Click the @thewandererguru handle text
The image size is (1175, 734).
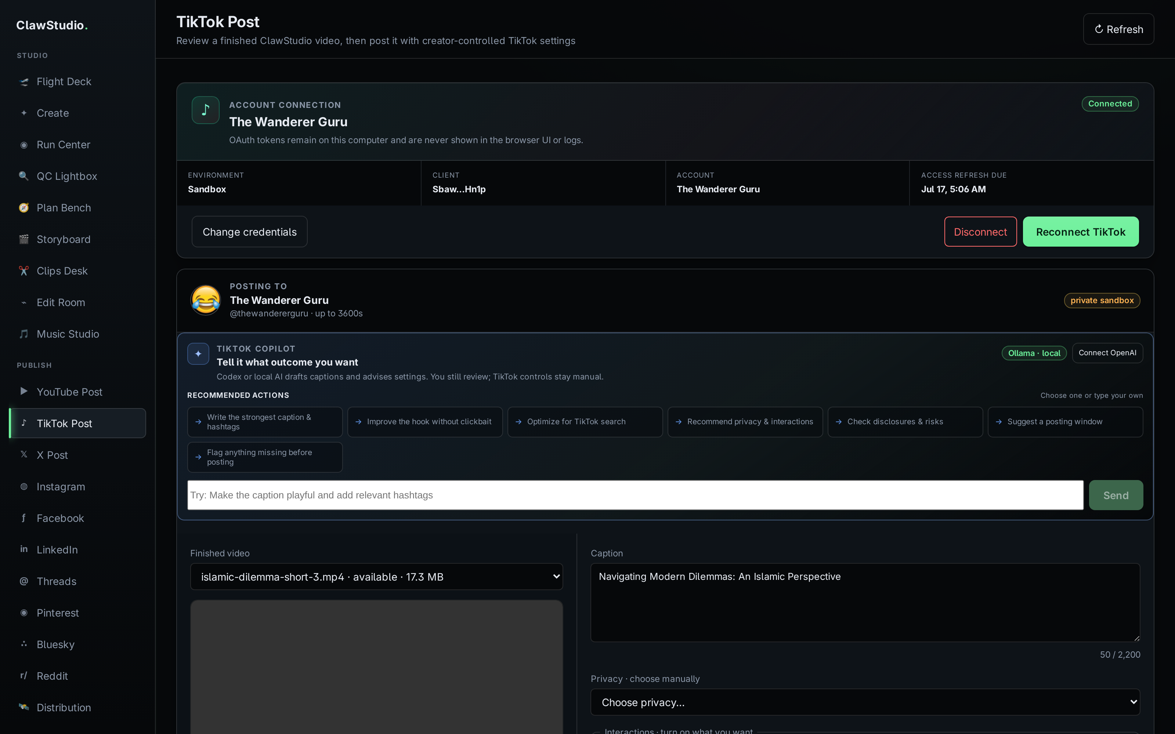coord(269,313)
